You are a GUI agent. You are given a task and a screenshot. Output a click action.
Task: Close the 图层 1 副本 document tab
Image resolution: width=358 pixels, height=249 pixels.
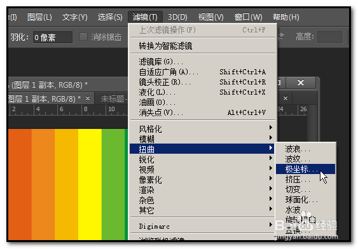(x=88, y=98)
